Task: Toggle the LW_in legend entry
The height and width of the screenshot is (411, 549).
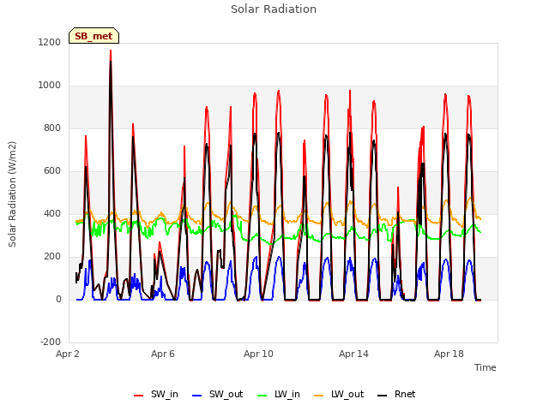Action: [279, 395]
